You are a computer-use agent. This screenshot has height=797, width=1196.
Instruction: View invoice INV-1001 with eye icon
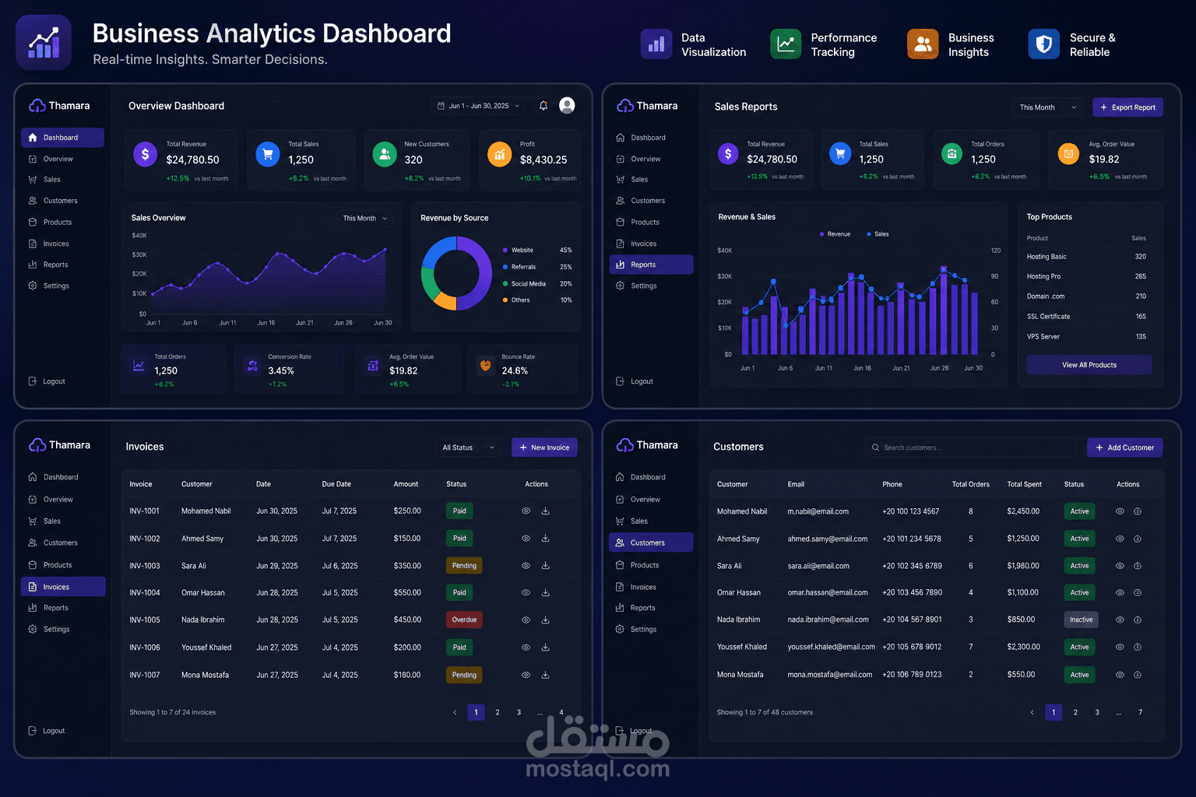526,511
